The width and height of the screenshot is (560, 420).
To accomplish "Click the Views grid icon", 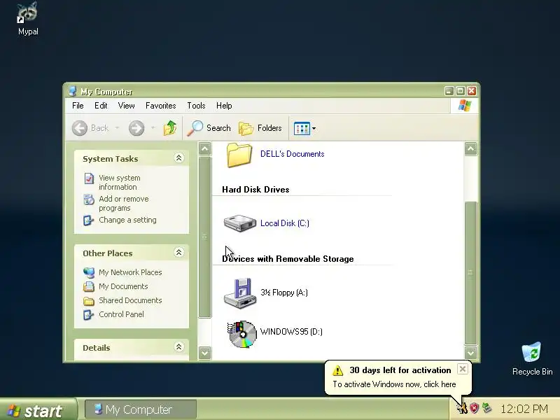I will tap(302, 129).
